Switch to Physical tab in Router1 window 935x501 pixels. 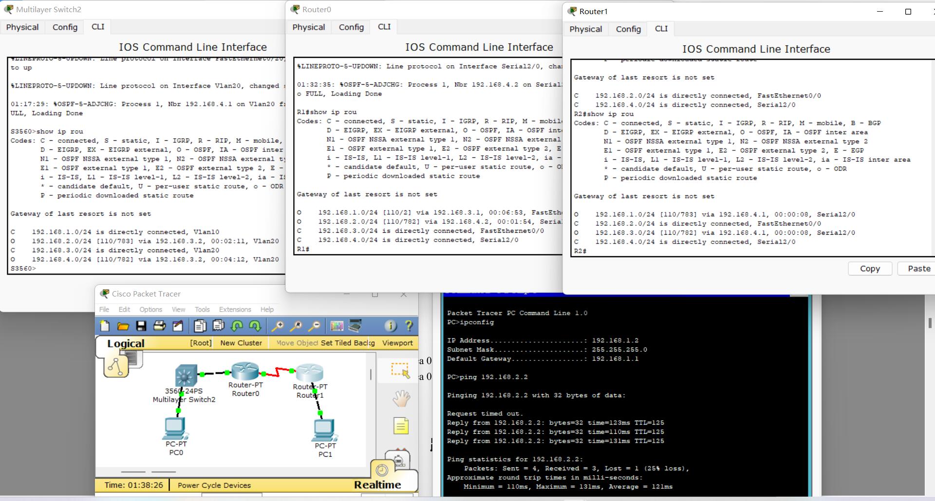tap(586, 29)
